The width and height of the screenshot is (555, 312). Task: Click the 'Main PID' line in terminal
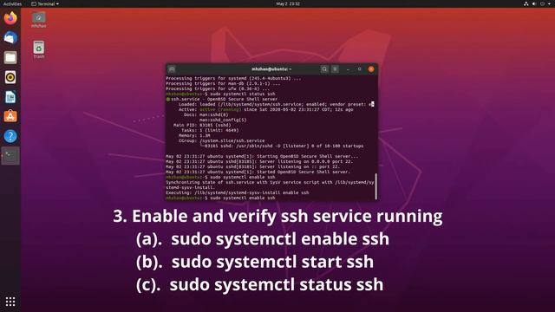[202, 125]
